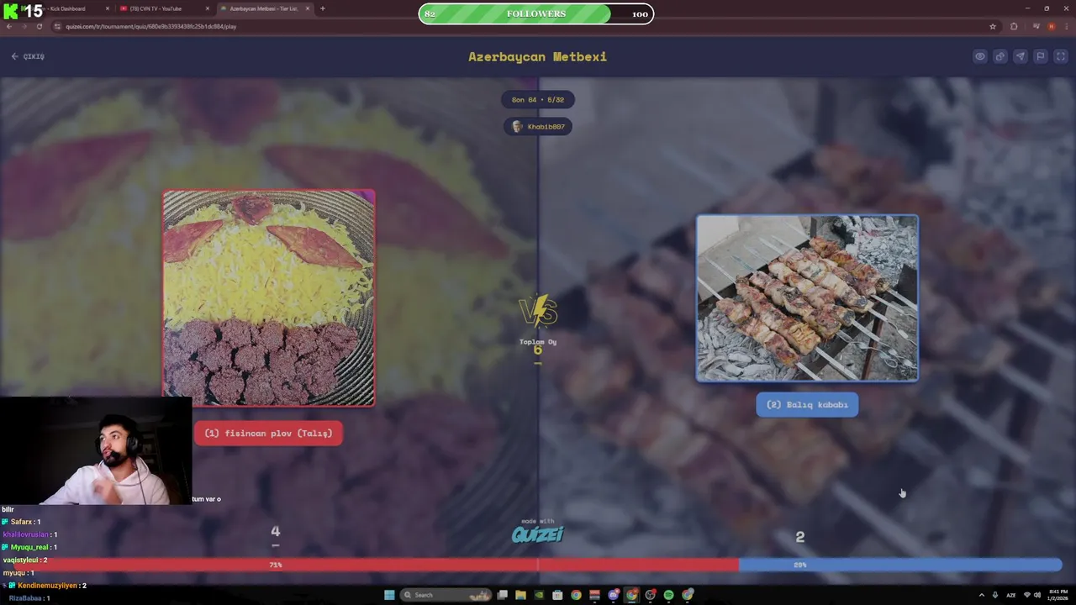This screenshot has height=605, width=1076.
Task: Click the Son 64 • 5/32 round indicator
Action: 538,99
